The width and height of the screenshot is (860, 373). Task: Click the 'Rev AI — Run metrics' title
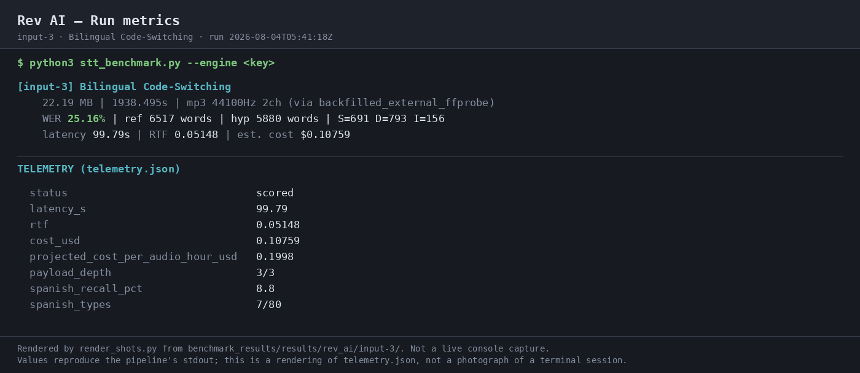point(98,21)
